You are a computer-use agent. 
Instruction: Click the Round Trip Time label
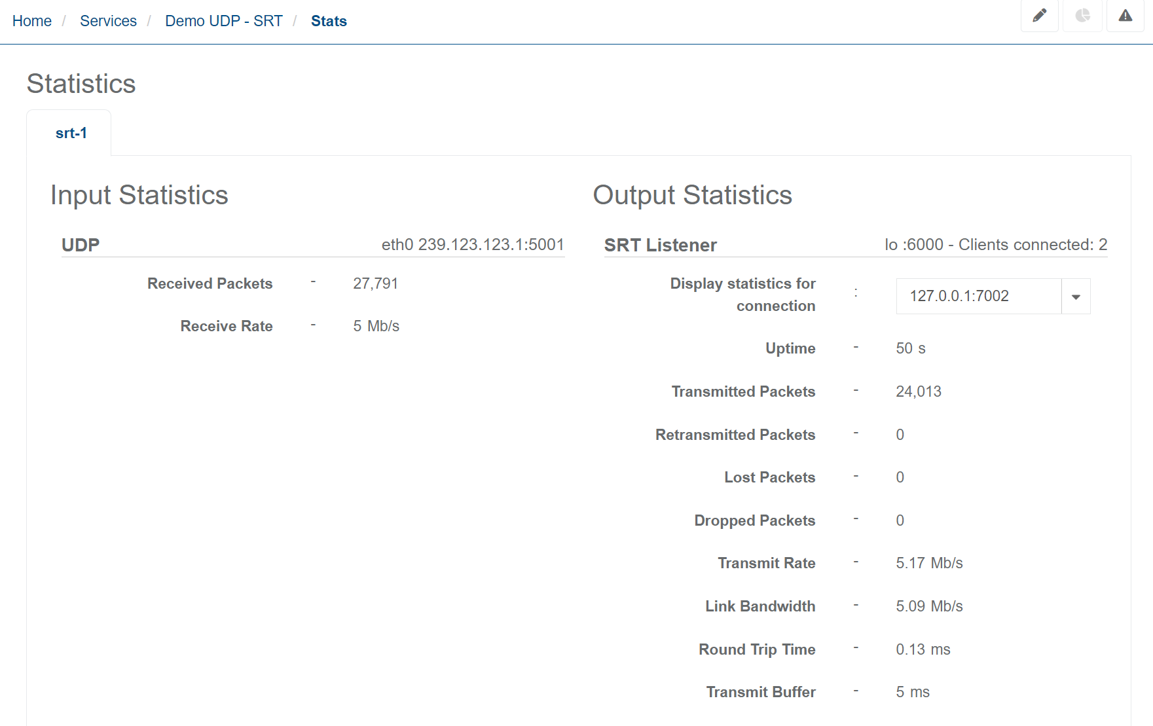tap(756, 649)
